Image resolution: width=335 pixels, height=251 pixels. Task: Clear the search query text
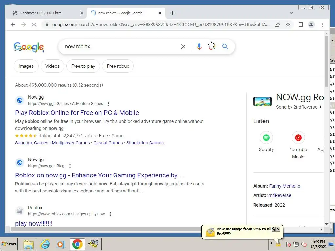tap(183, 46)
